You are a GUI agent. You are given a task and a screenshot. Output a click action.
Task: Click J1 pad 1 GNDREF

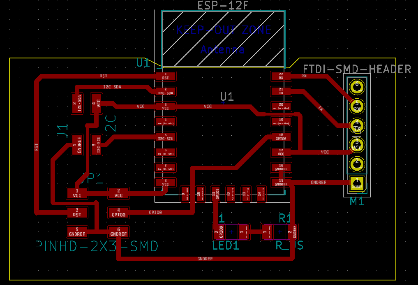click(x=77, y=145)
